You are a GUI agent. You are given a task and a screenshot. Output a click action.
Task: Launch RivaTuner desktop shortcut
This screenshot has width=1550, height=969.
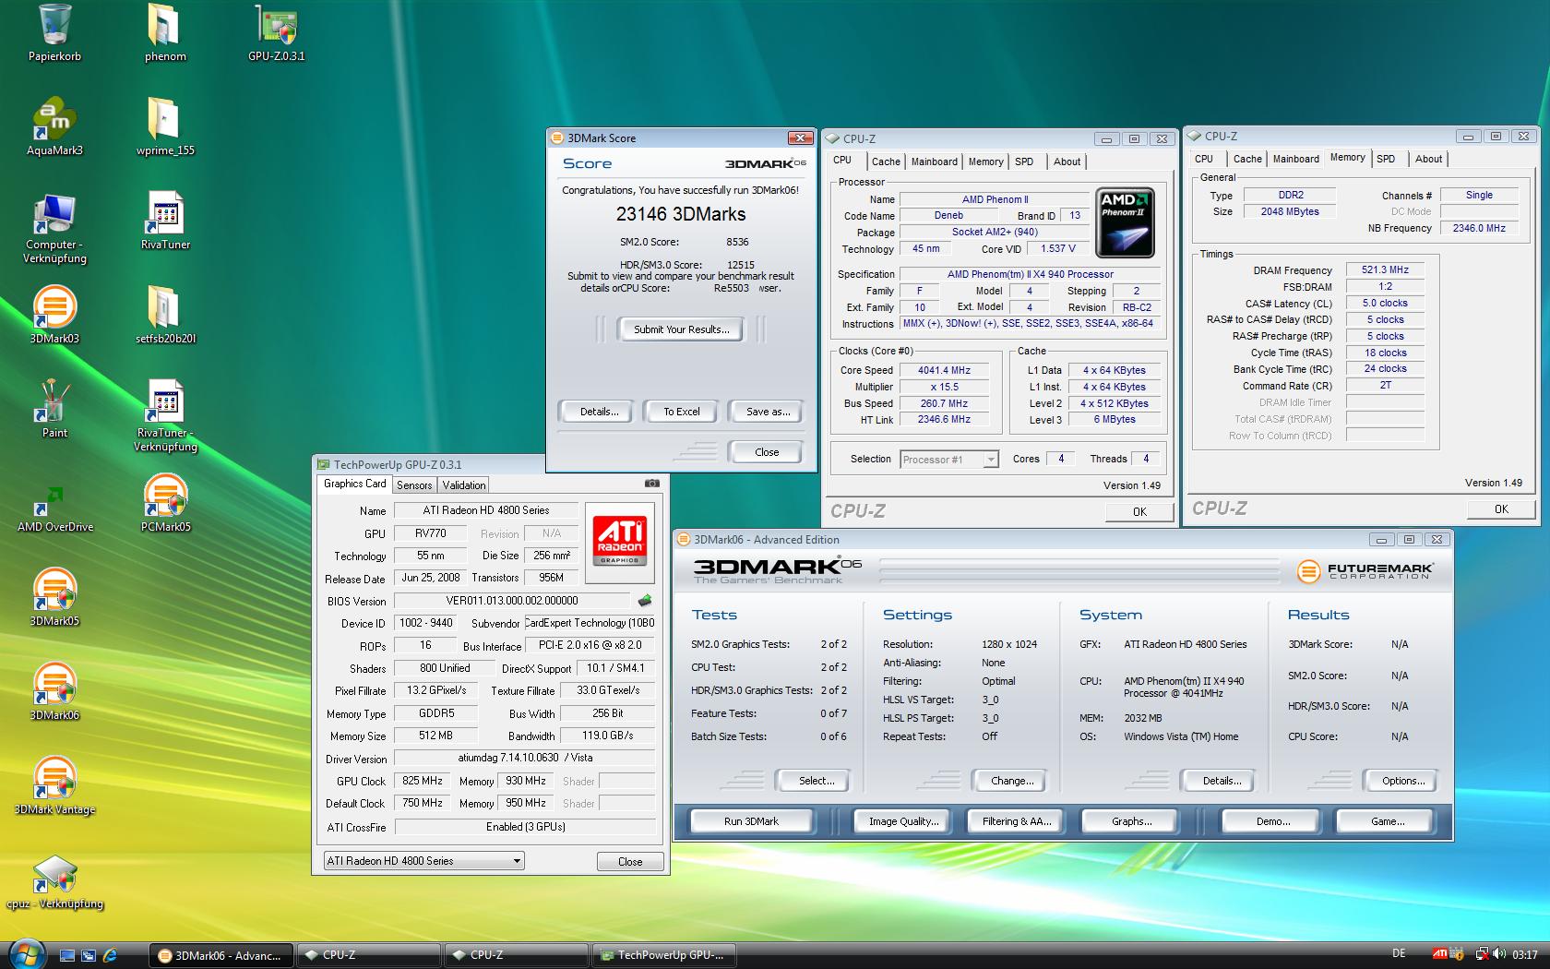point(165,221)
